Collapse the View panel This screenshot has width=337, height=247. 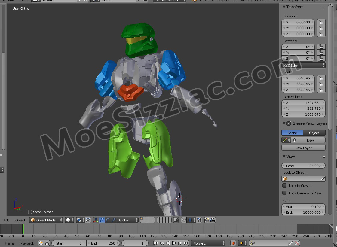coord(284,156)
